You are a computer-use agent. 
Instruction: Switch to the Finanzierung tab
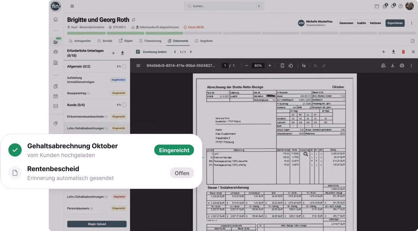point(150,41)
